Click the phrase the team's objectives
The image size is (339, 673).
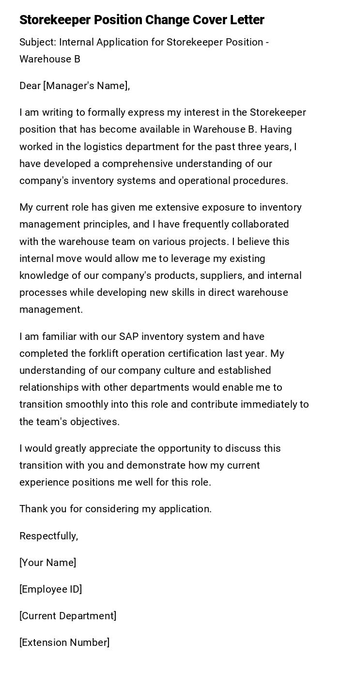point(69,421)
